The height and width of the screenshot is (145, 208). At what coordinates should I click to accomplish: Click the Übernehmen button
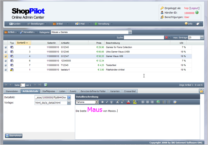[14, 136]
